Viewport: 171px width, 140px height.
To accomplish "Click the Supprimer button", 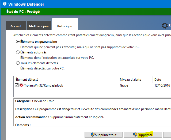I will point(143,135).
